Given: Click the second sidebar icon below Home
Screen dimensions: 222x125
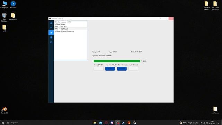Looking at the screenshot, I should (x=51, y=28).
